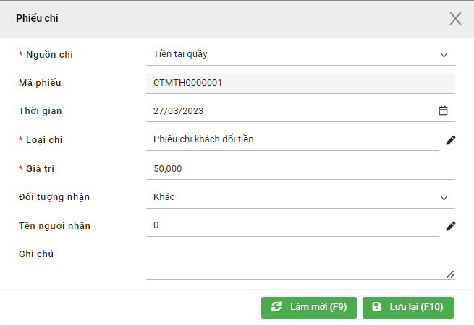Select the Tiền tại quầy source field
This screenshot has width=474, height=325.
tap(300, 54)
